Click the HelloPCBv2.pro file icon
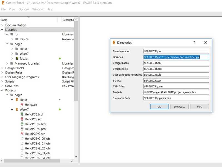Image resolution: width=222 pixels, height=167 pixels. pyautogui.click(x=22, y=129)
